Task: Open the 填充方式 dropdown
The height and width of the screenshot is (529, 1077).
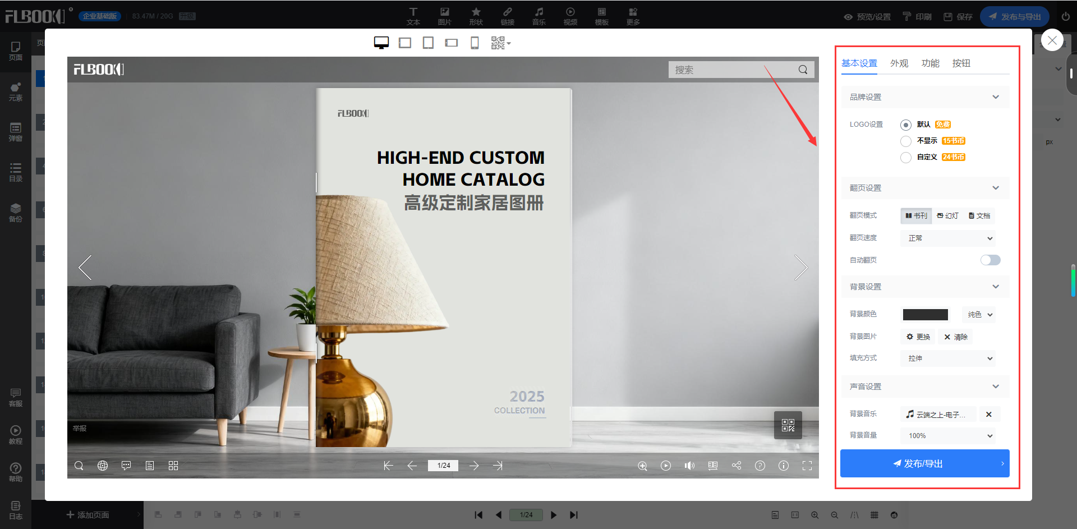Action: [x=948, y=358]
